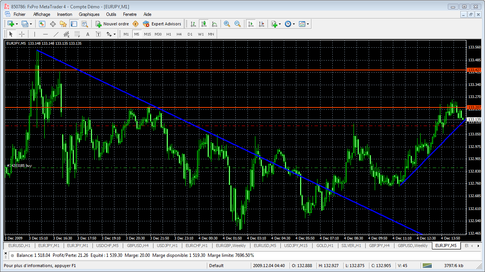Switch chart to W1 timeframe
Screen dimensions: 485x272
click(x=201, y=34)
